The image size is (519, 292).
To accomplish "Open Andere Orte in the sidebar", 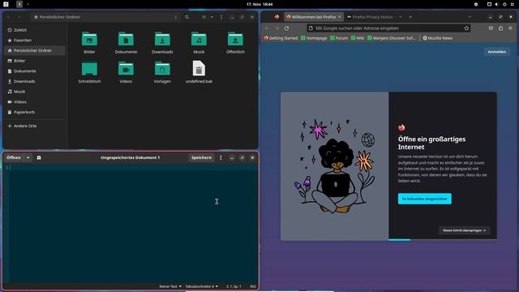I will (x=34, y=126).
